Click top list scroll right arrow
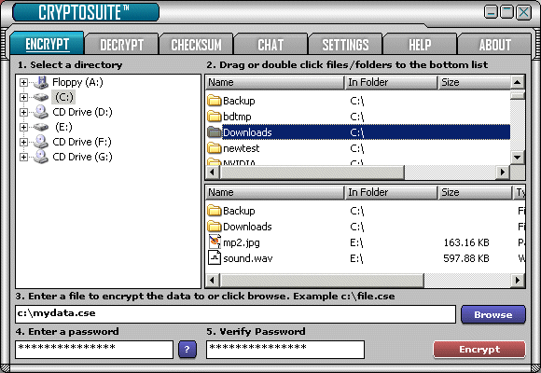The width and height of the screenshot is (541, 373). click(x=503, y=172)
